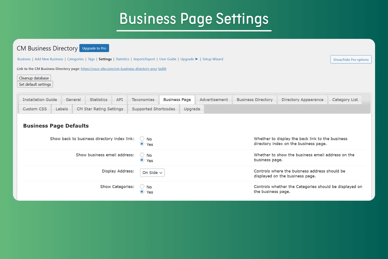The image size is (388, 259).
Task: Click the CM Business Directory title
Action: [x=47, y=48]
